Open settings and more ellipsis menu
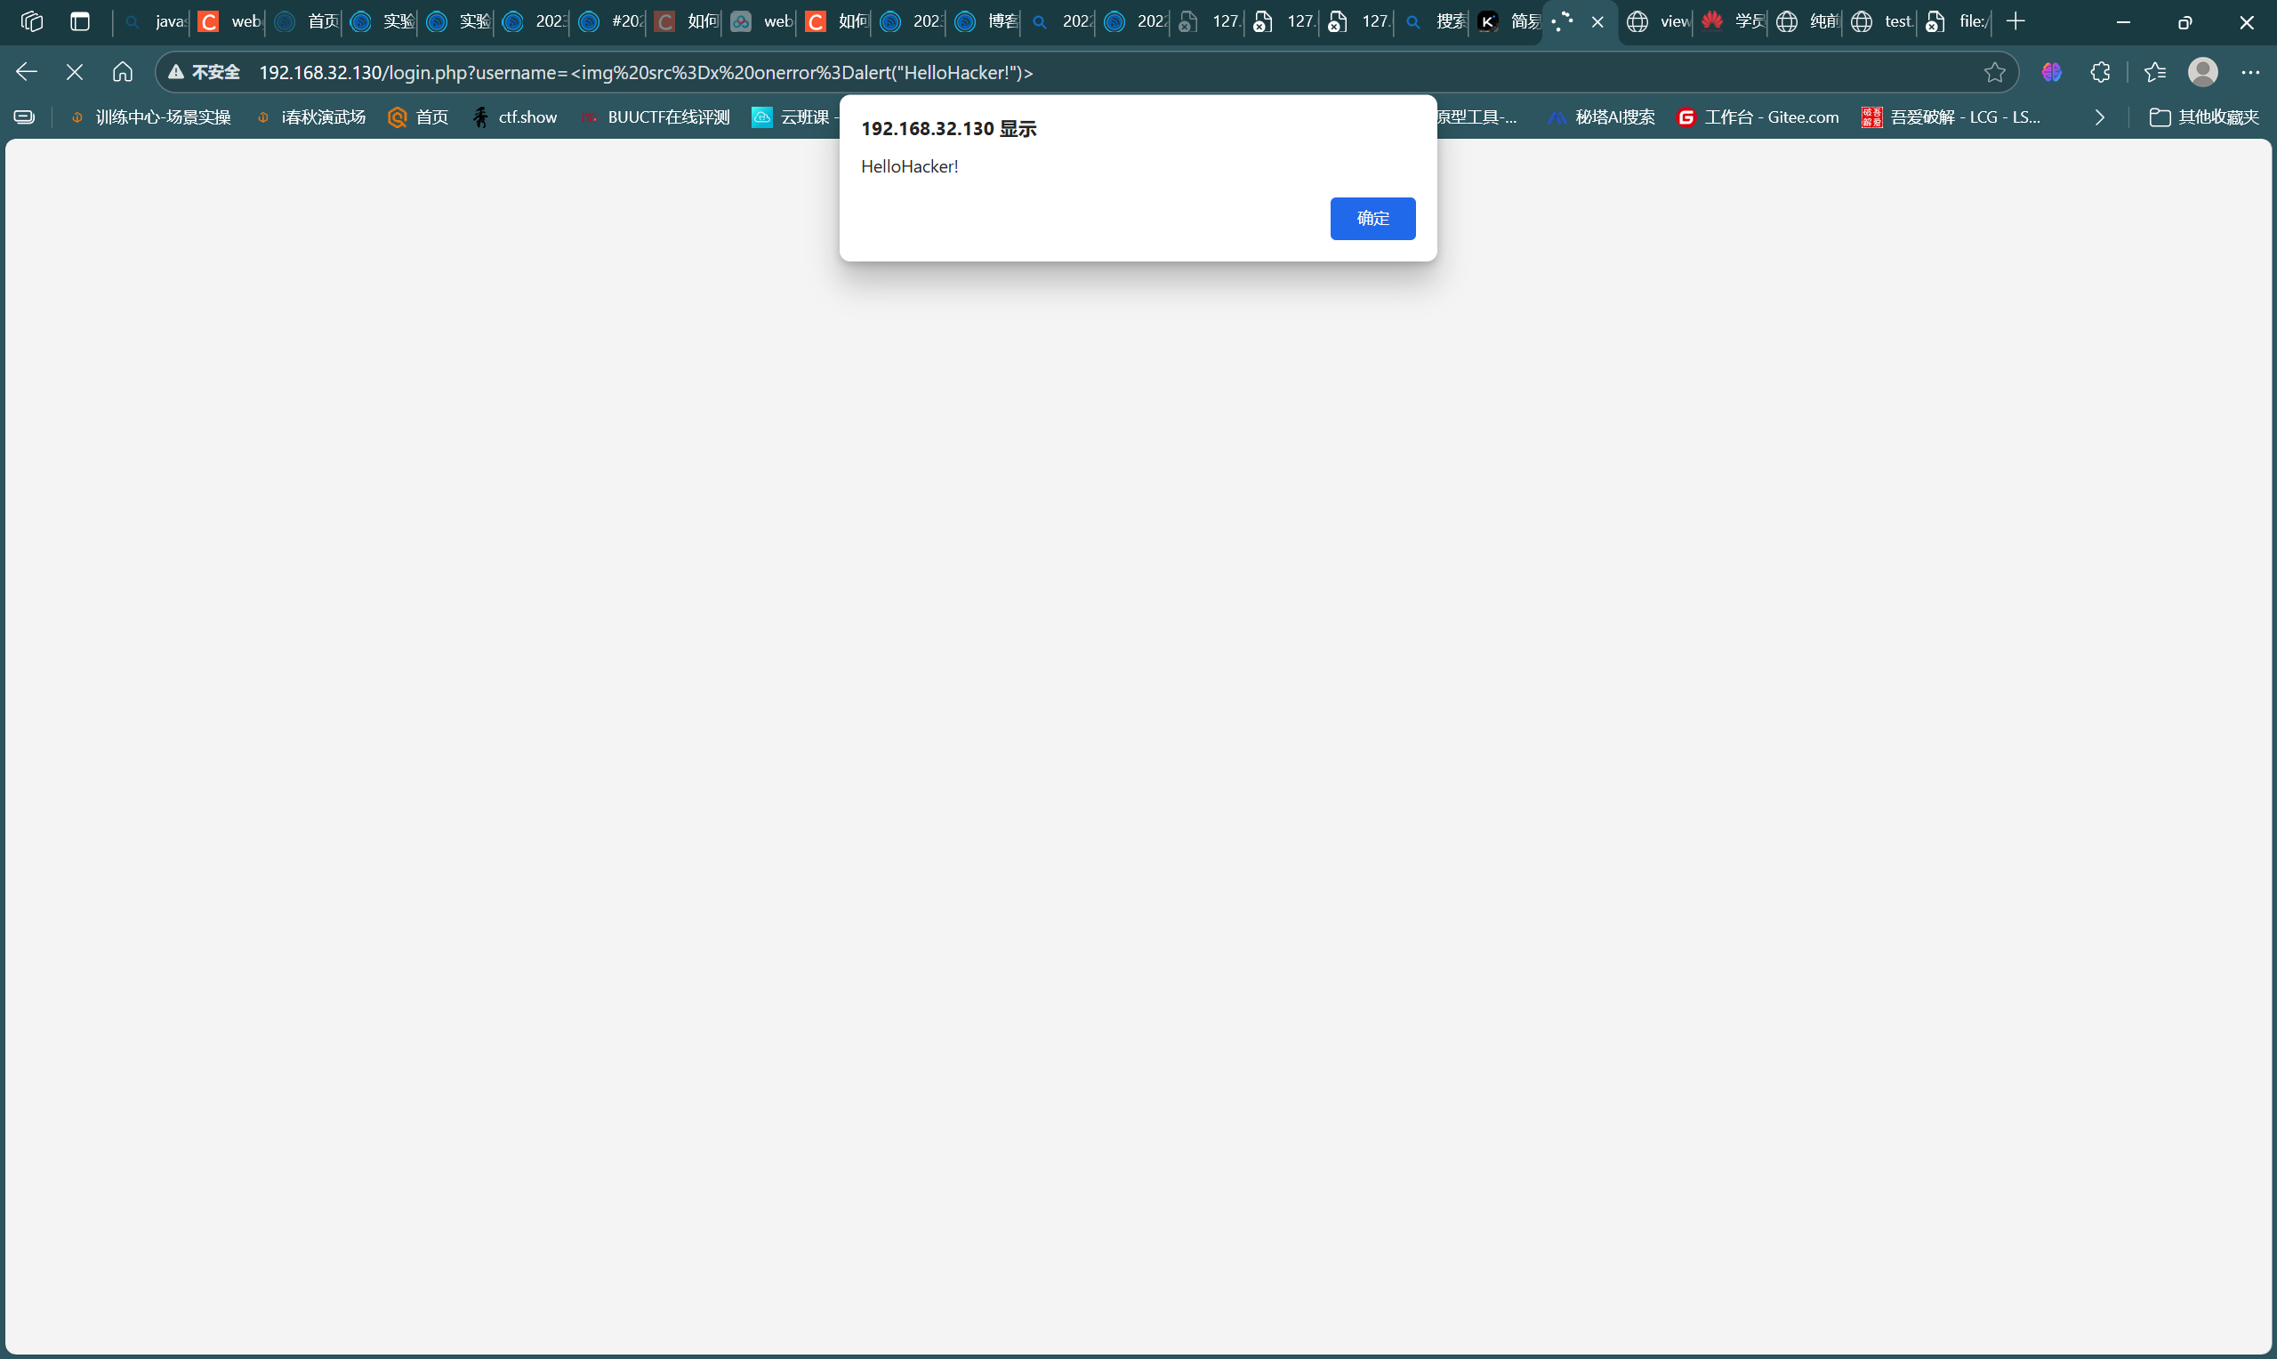Viewport: 2277px width, 1359px height. coord(2249,71)
